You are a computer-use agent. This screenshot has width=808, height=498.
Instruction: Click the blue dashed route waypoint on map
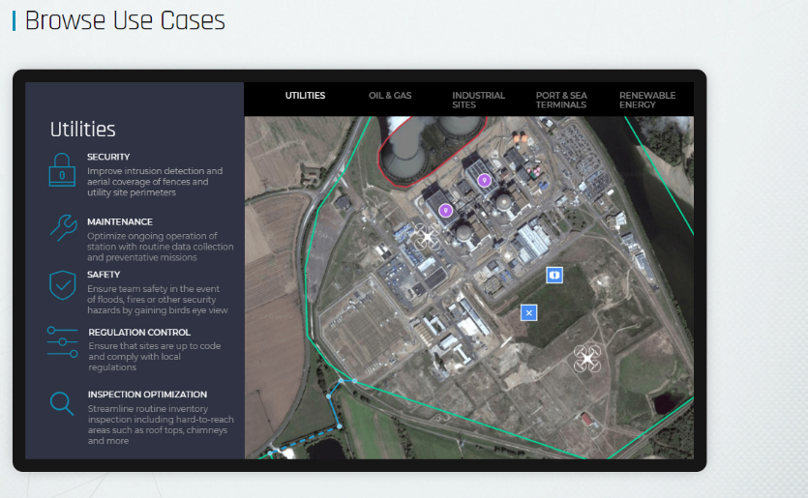tap(340, 426)
